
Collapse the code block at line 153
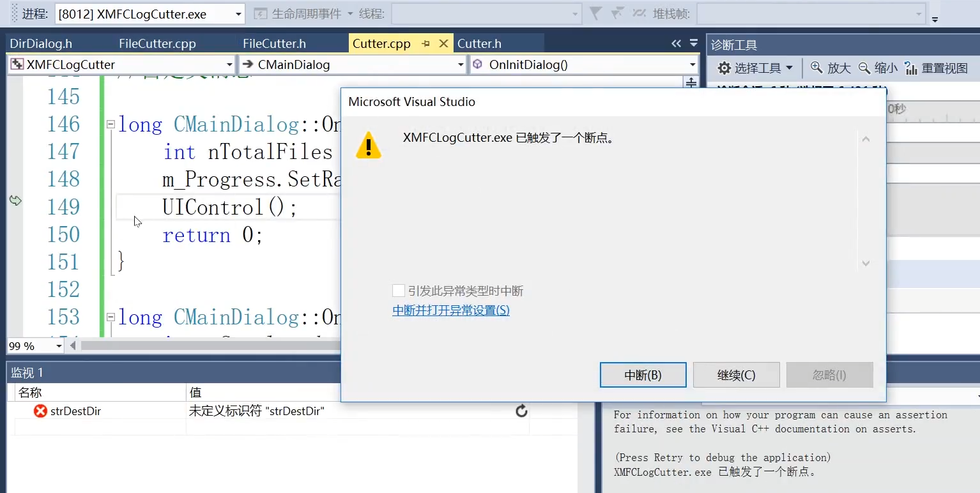(x=111, y=317)
